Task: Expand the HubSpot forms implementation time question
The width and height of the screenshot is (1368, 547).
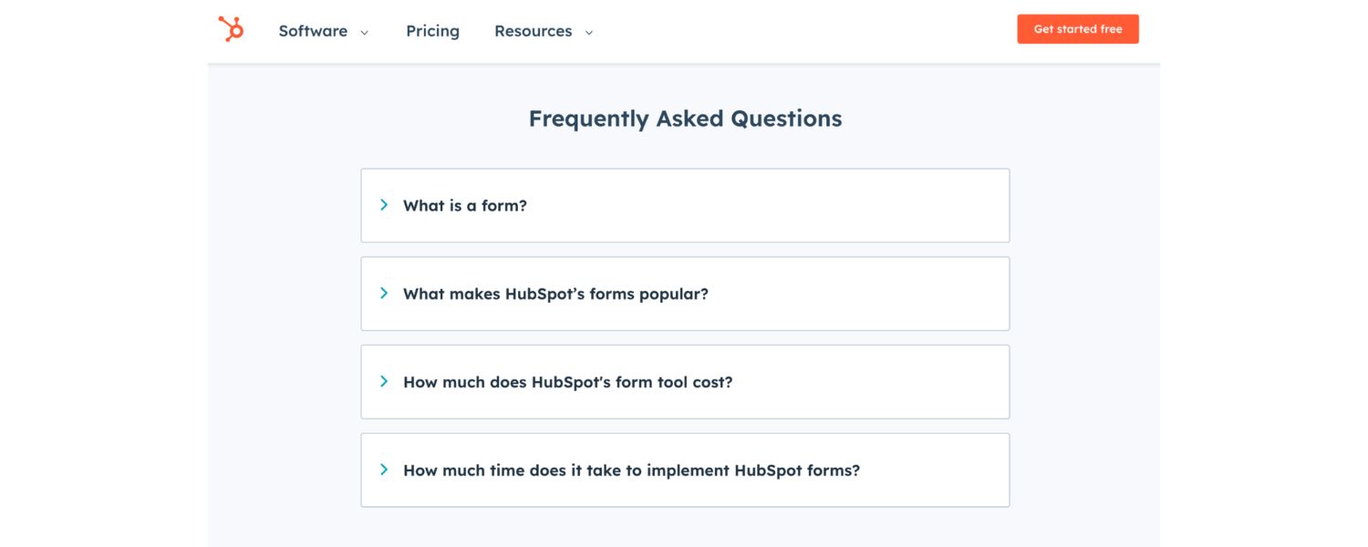Action: [631, 470]
